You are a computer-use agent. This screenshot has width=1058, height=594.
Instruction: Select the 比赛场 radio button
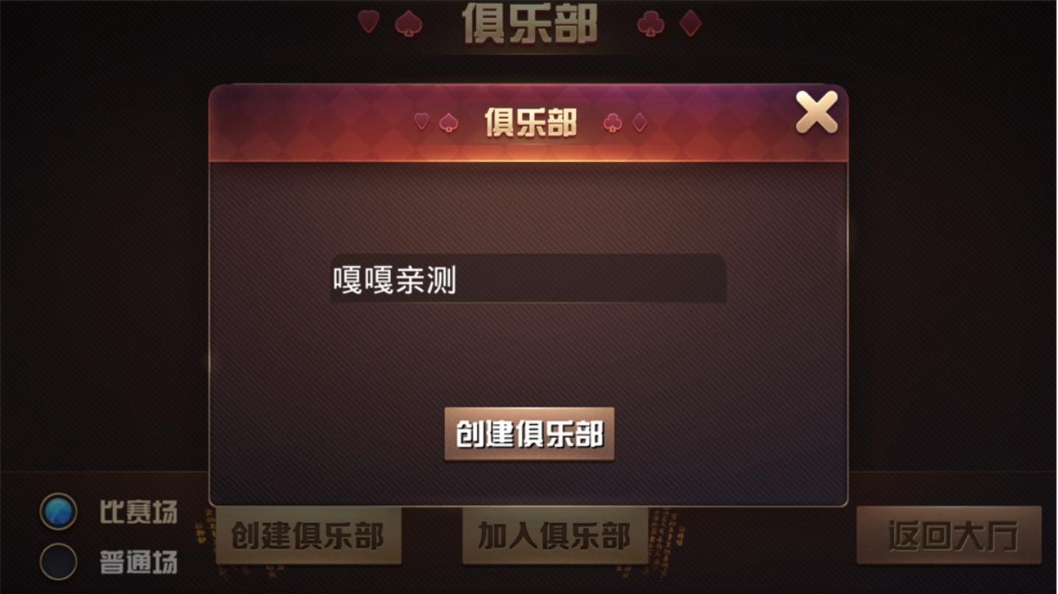(x=58, y=512)
